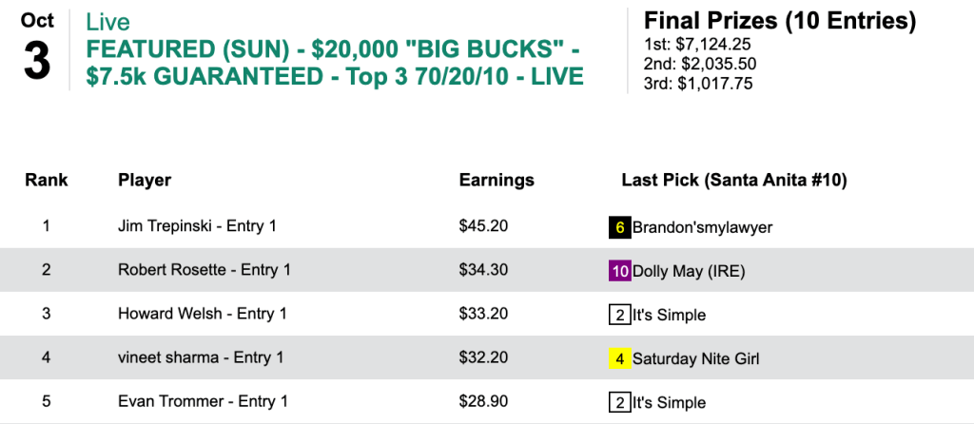Click the purple number 10 saddlecloth badge

pos(620,271)
